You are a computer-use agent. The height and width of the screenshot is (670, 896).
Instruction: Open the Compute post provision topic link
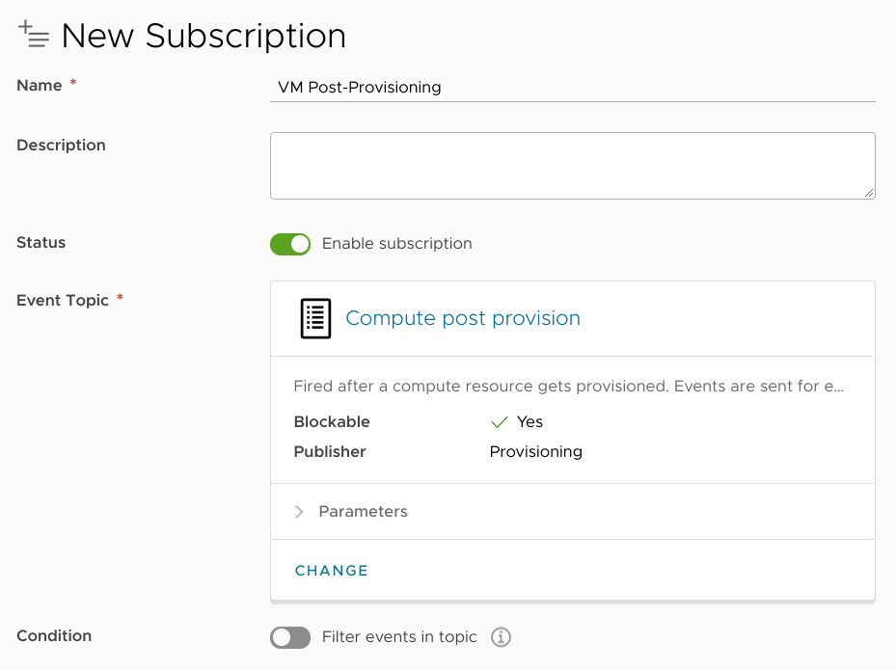pos(463,318)
